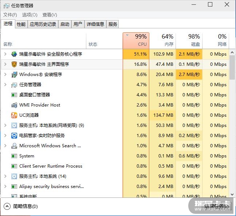Click the UC浏览器 orange icon
The image size is (236, 216).
(x=14, y=115)
